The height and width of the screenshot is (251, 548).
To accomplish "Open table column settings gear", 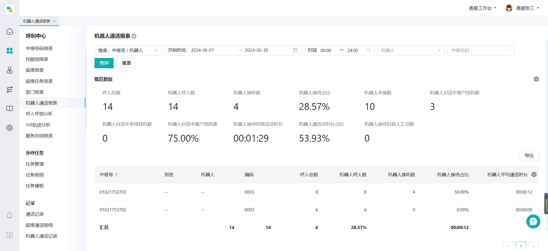I will click(534, 174).
